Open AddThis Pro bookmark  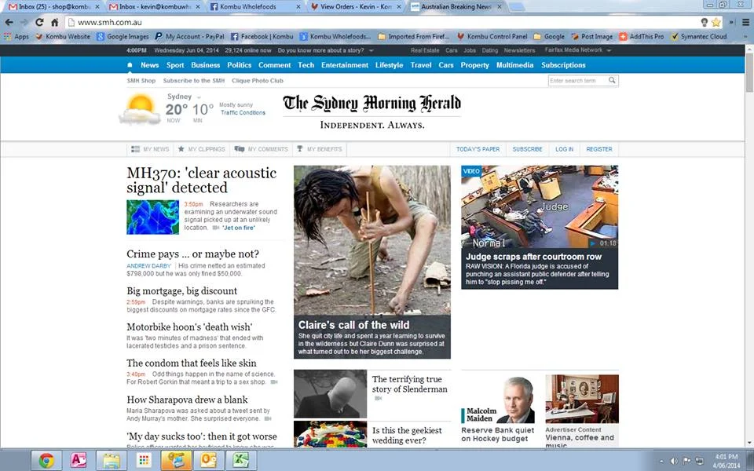tap(642, 36)
